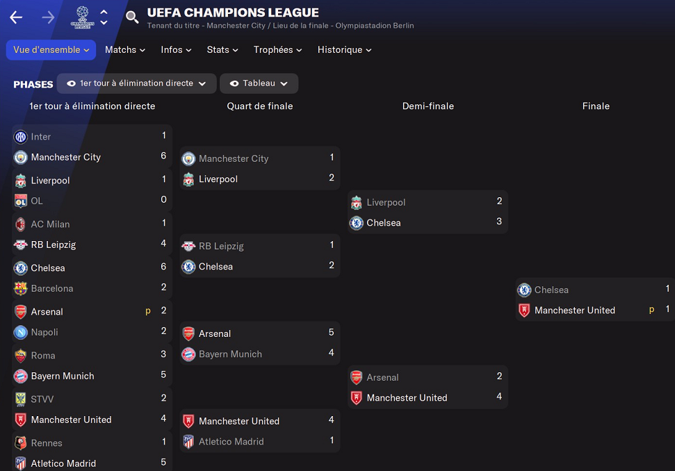Expand the Vue d'ensemble dropdown

(51, 50)
